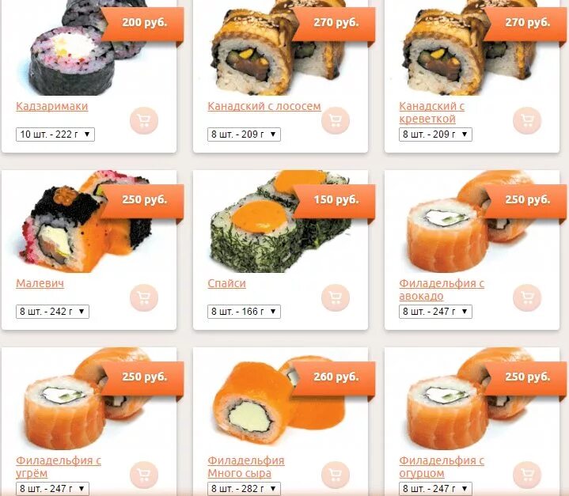Open Канадский с лососем portion dropdown
The width and height of the screenshot is (569, 496).
(244, 134)
